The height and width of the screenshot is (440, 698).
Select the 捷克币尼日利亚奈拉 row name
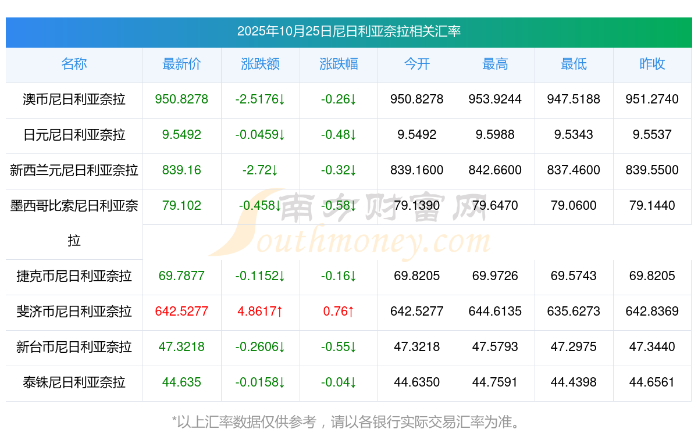[74, 276]
